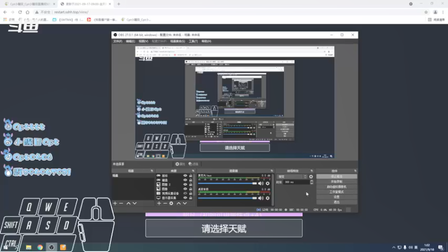Click the large 请选择天赋 button

pyautogui.click(x=223, y=228)
